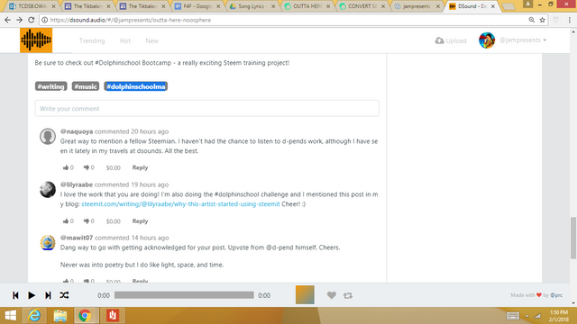Skip to previous track
The width and height of the screenshot is (577, 324).
[15, 295]
